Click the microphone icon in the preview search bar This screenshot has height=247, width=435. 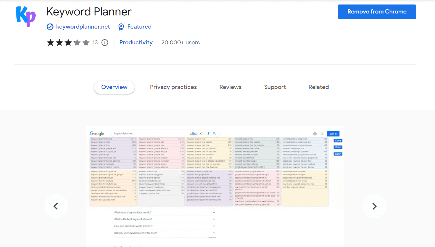click(x=208, y=133)
